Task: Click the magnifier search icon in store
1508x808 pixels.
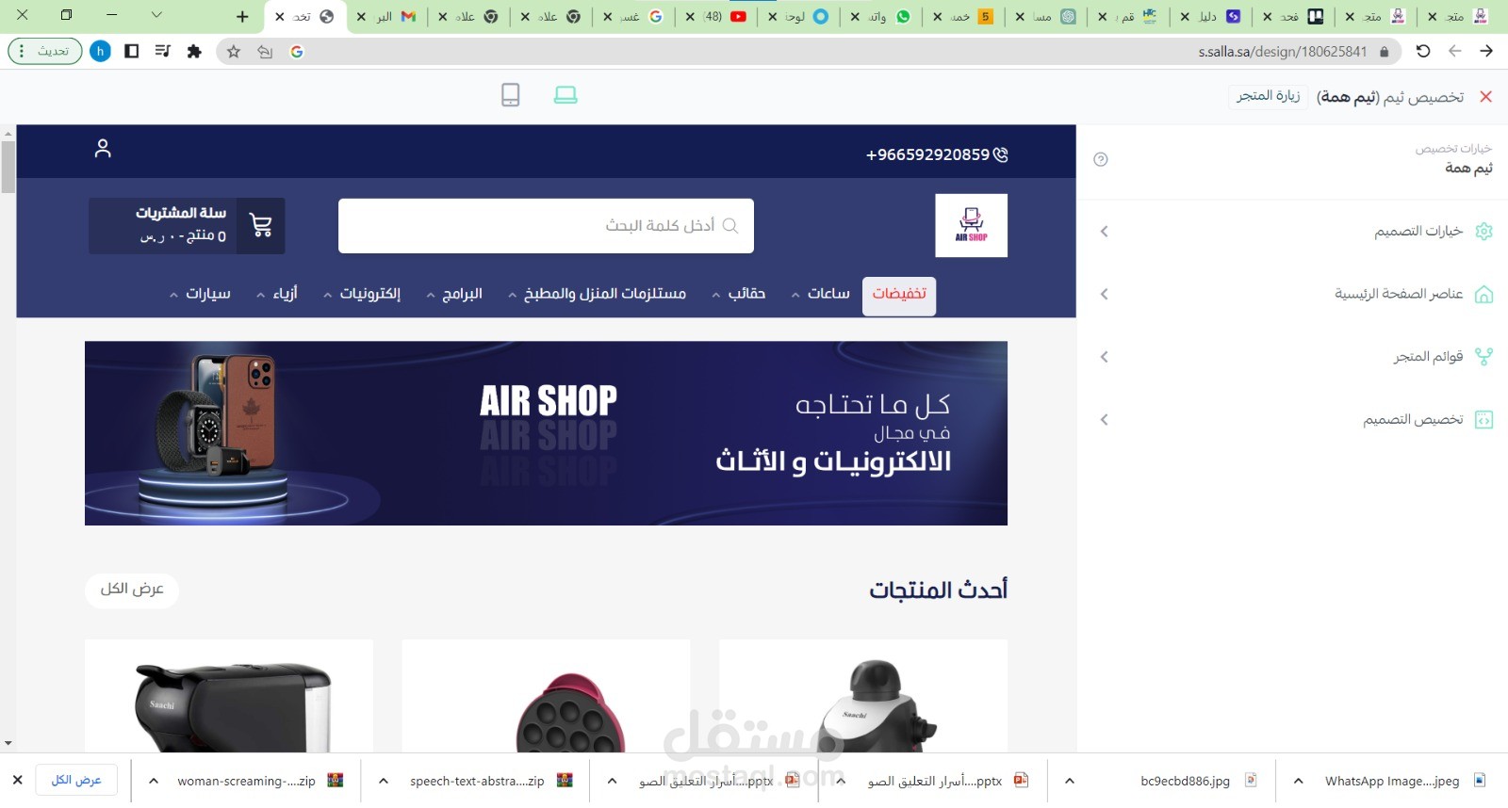Action: point(729,226)
